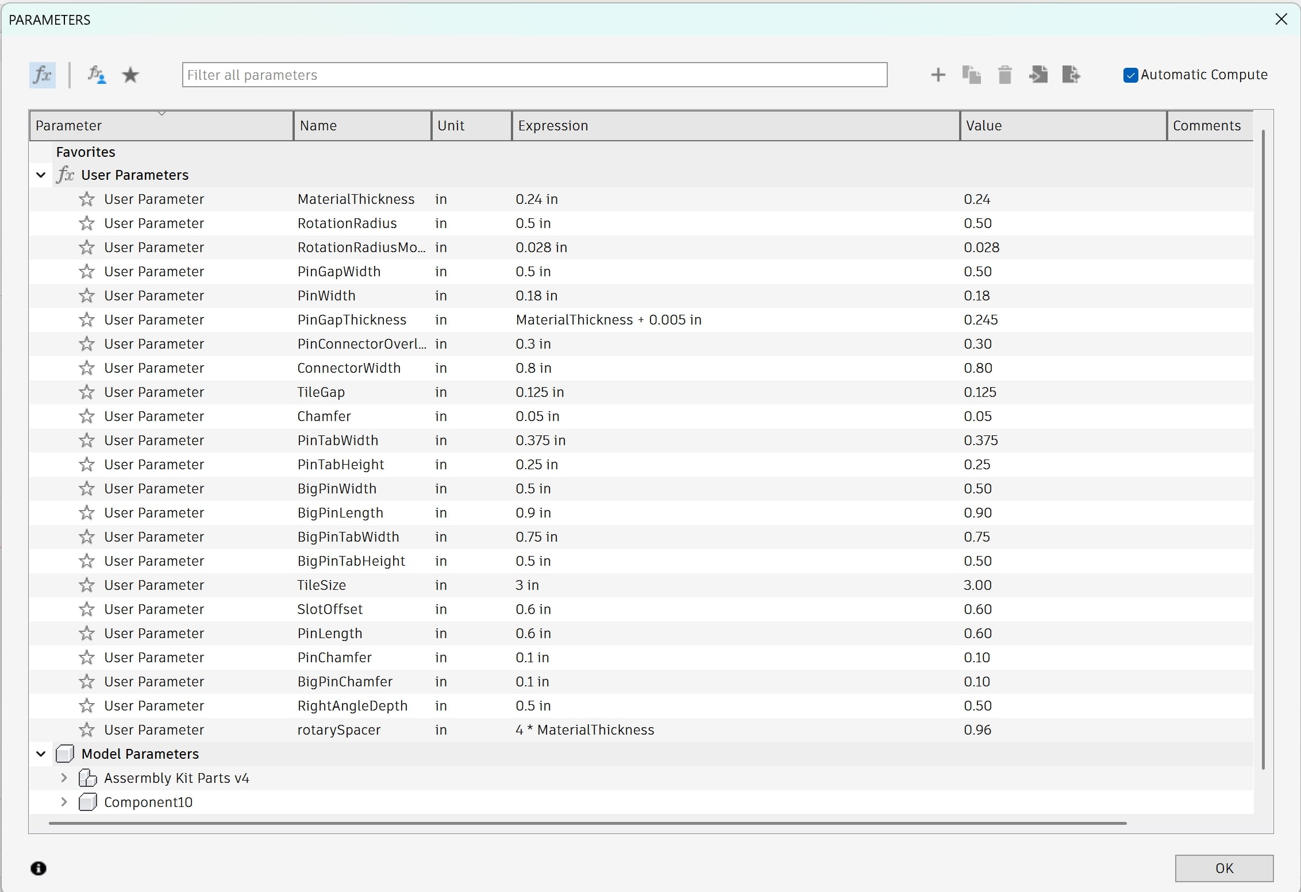Click the info icon at bottom left

click(39, 868)
